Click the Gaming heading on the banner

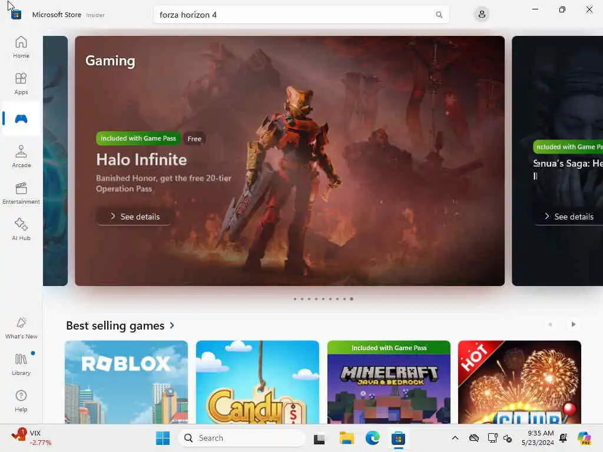point(110,61)
